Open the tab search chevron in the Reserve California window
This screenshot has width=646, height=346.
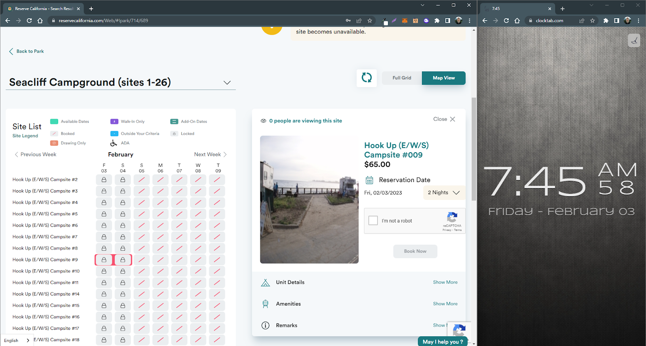(422, 5)
